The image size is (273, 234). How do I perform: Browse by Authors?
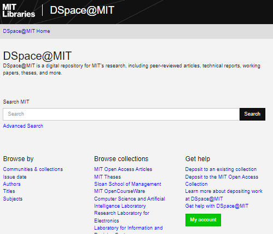(11, 184)
